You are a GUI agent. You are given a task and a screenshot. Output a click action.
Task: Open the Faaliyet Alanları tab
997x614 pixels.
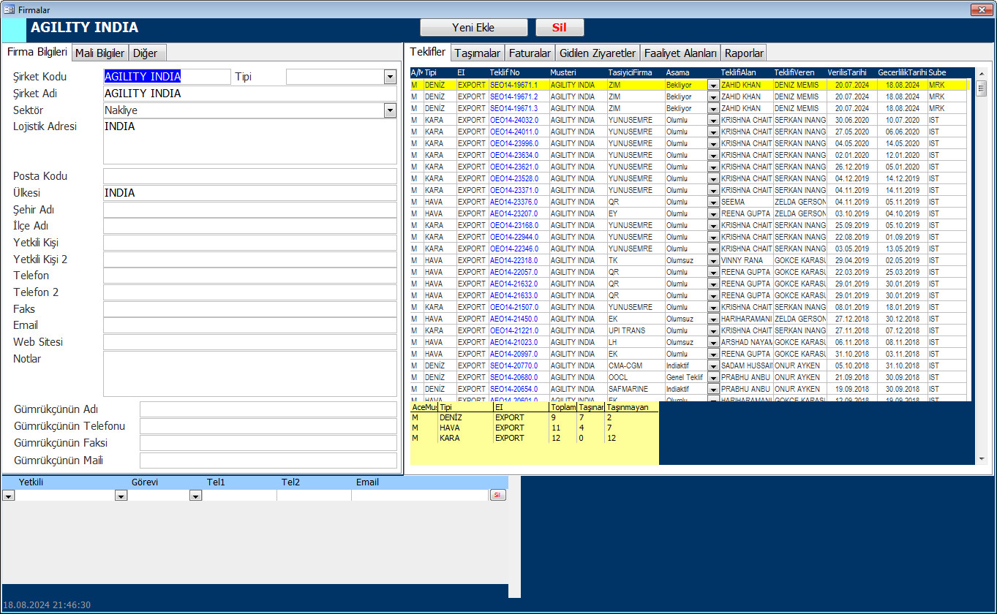point(680,53)
